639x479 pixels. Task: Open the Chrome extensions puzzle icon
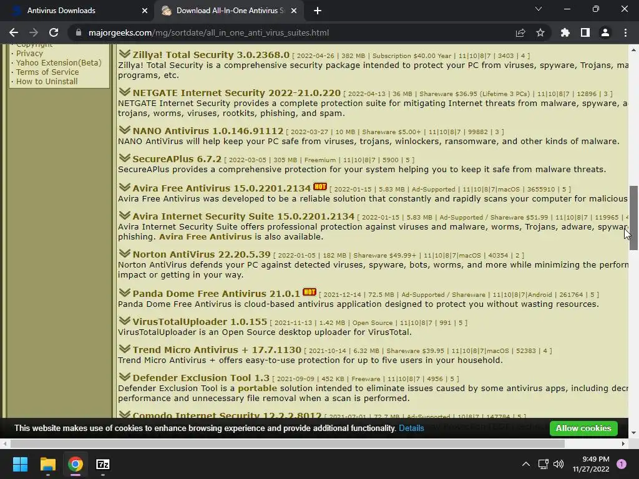(x=565, y=32)
